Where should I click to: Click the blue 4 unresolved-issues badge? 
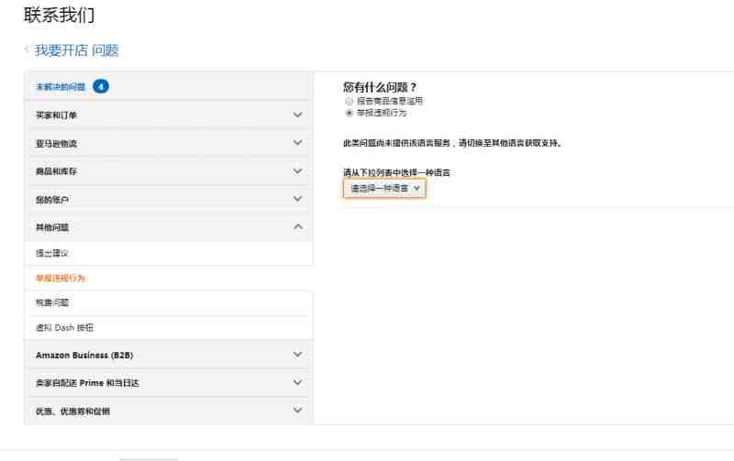tap(101, 87)
